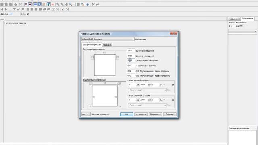Click the D2 right niche depth field

click(131, 76)
